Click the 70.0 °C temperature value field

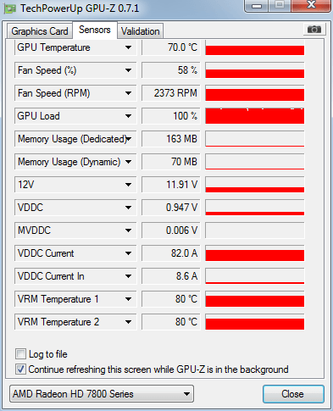pyautogui.click(x=171, y=47)
